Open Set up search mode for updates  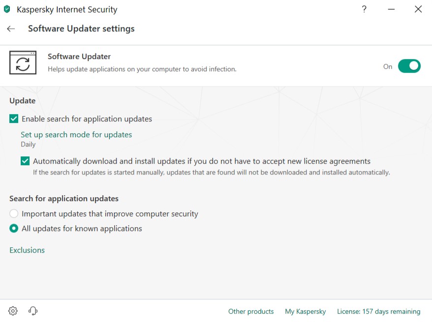(x=76, y=134)
